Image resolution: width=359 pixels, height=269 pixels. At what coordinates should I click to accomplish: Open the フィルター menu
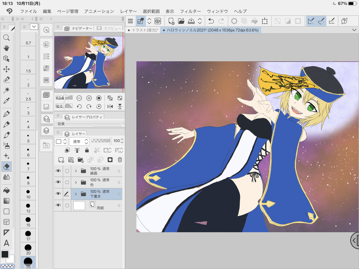pyautogui.click(x=190, y=10)
